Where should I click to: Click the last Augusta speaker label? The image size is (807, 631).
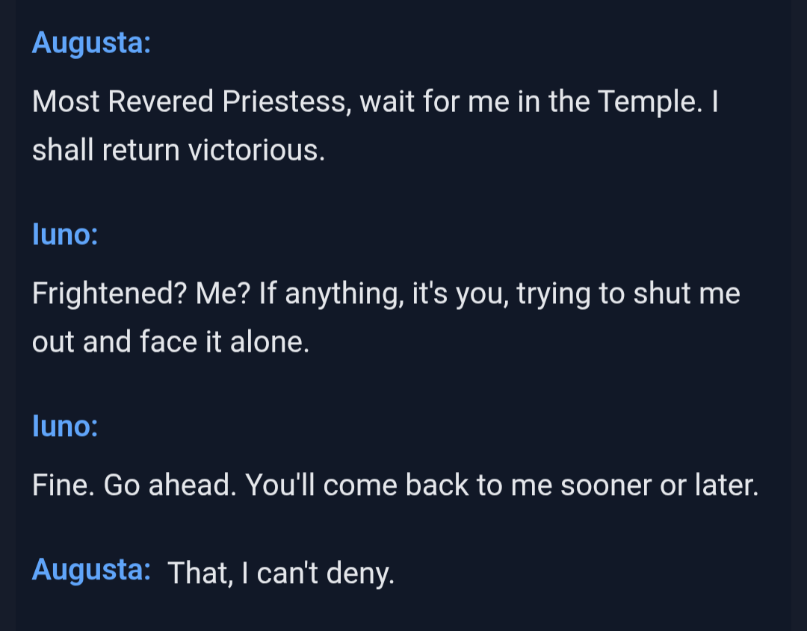point(92,571)
